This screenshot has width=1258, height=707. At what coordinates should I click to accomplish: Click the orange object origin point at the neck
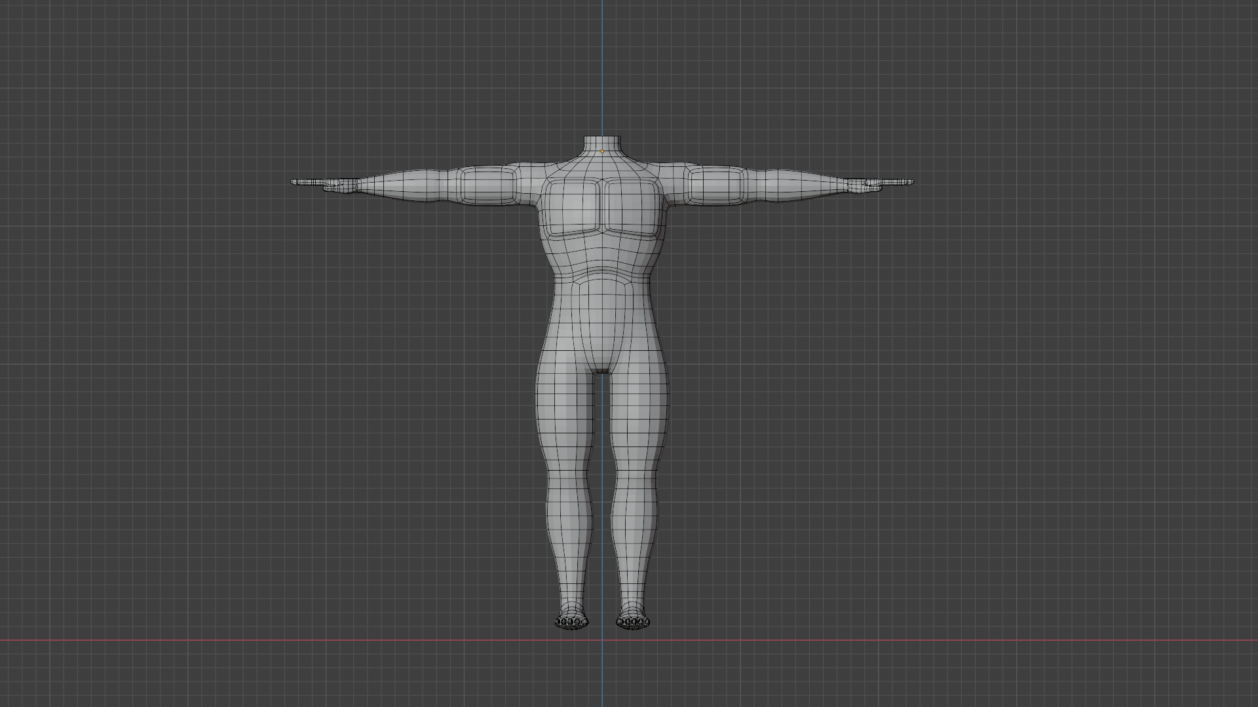[x=602, y=152]
